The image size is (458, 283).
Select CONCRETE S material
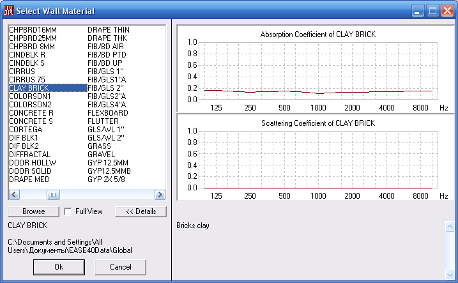[31, 121]
